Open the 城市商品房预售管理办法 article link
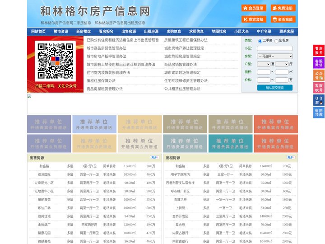Image resolution: width=325 pixels, height=244 pixels. click(x=107, y=48)
